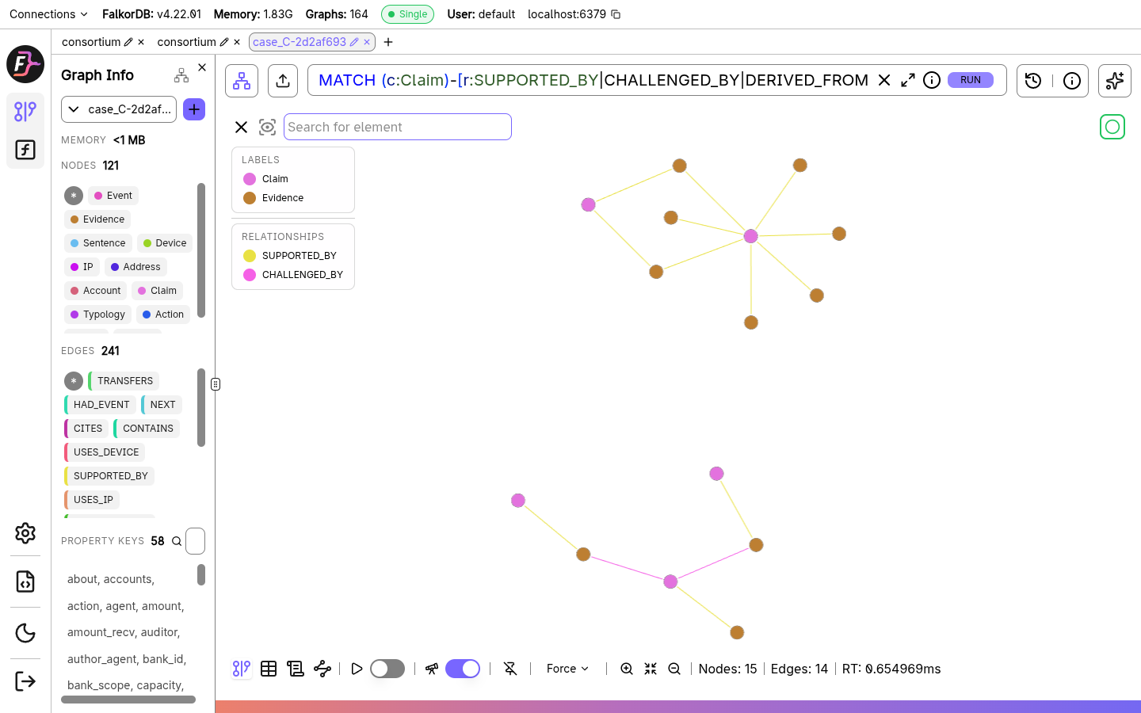Run the query with RUN button
Viewport: 1141px width, 713px height.
click(971, 80)
